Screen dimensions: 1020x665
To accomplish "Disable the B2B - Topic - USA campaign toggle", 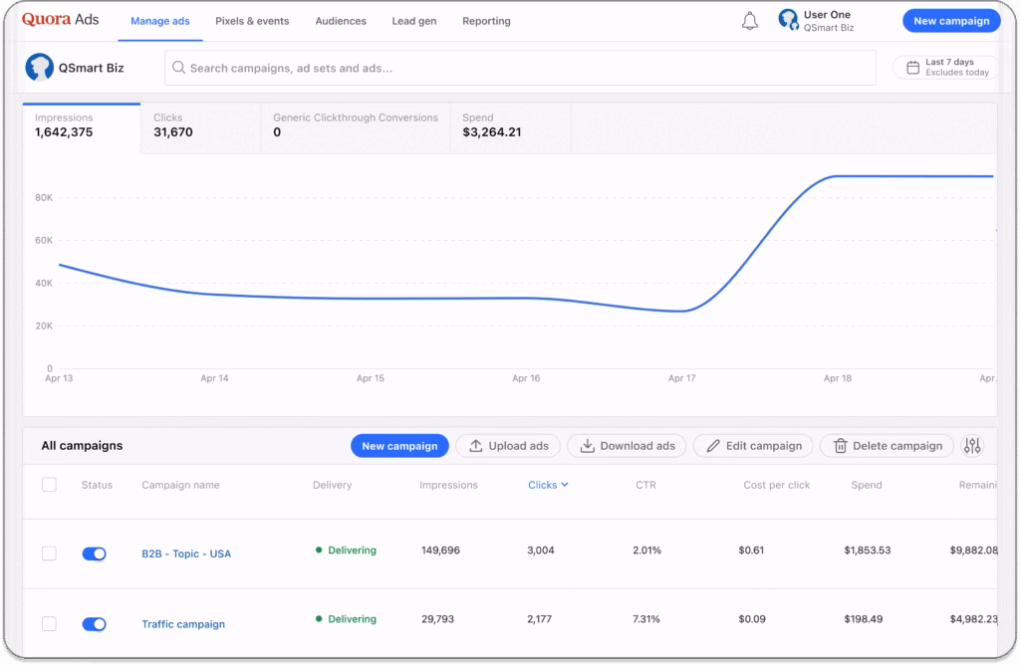I will (x=94, y=554).
